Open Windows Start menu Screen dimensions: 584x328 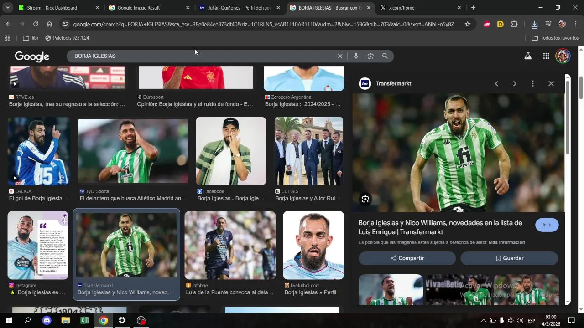click(9, 320)
